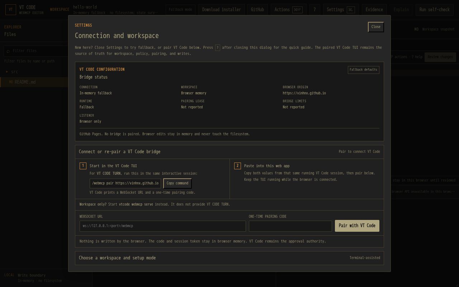Image resolution: width=459 pixels, height=287 pixels.
Task: Click the 'Fallback' value under Runtime
Action: click(x=87, y=107)
